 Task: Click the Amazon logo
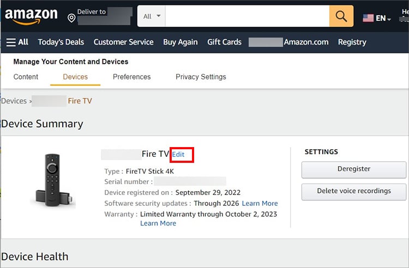click(31, 16)
